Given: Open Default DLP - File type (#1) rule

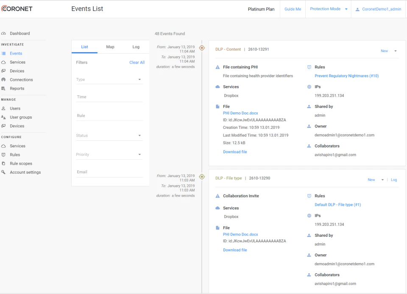Looking at the screenshot, I should click(x=338, y=205).
